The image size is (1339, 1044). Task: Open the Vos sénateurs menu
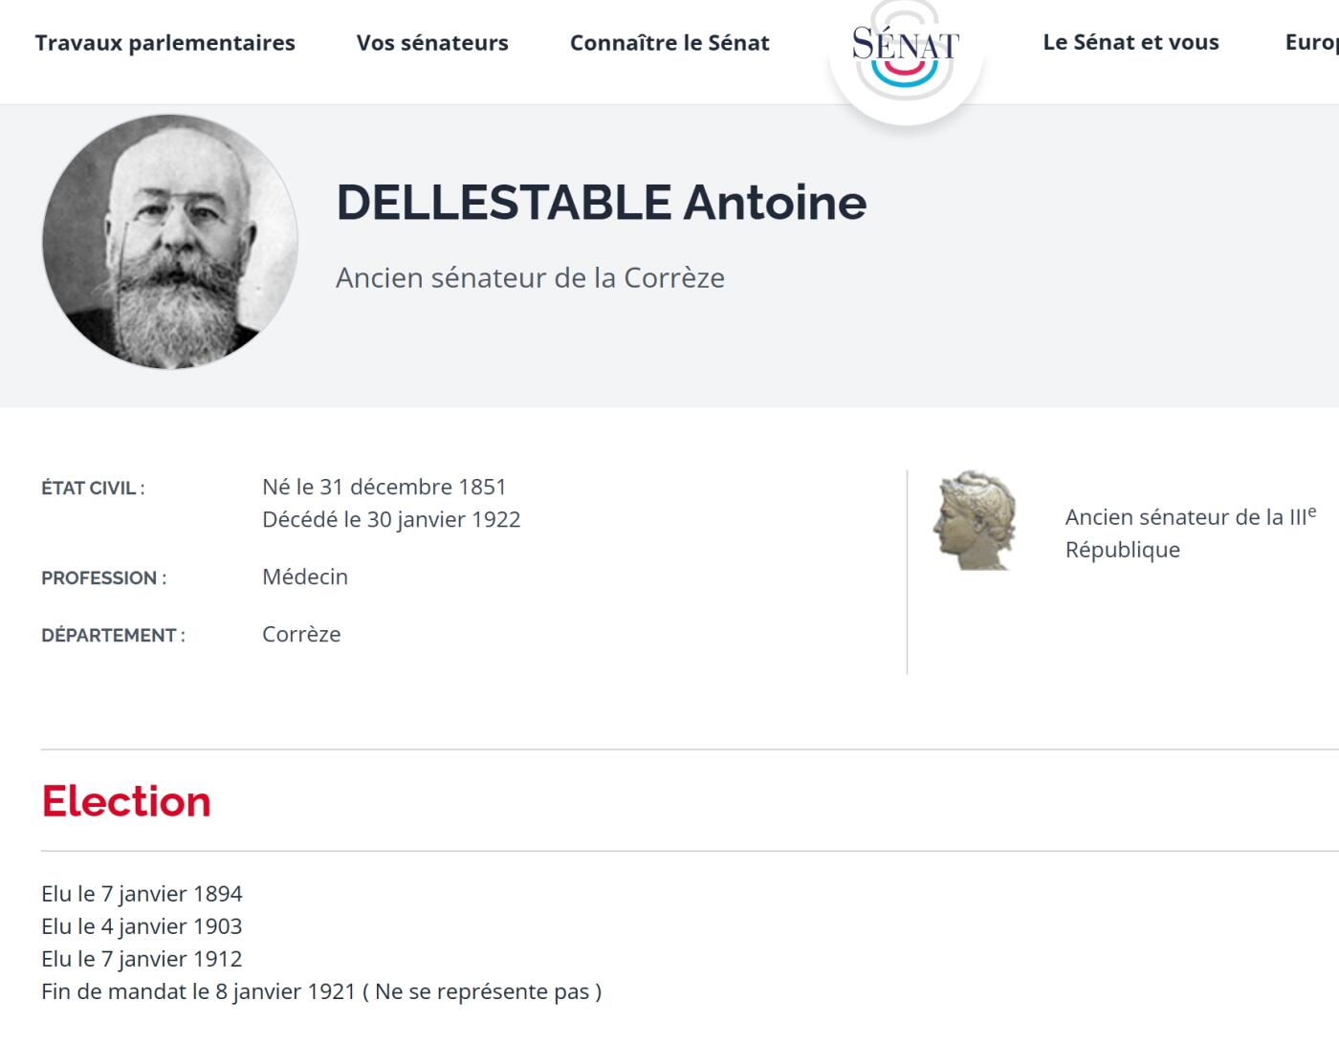pyautogui.click(x=432, y=43)
